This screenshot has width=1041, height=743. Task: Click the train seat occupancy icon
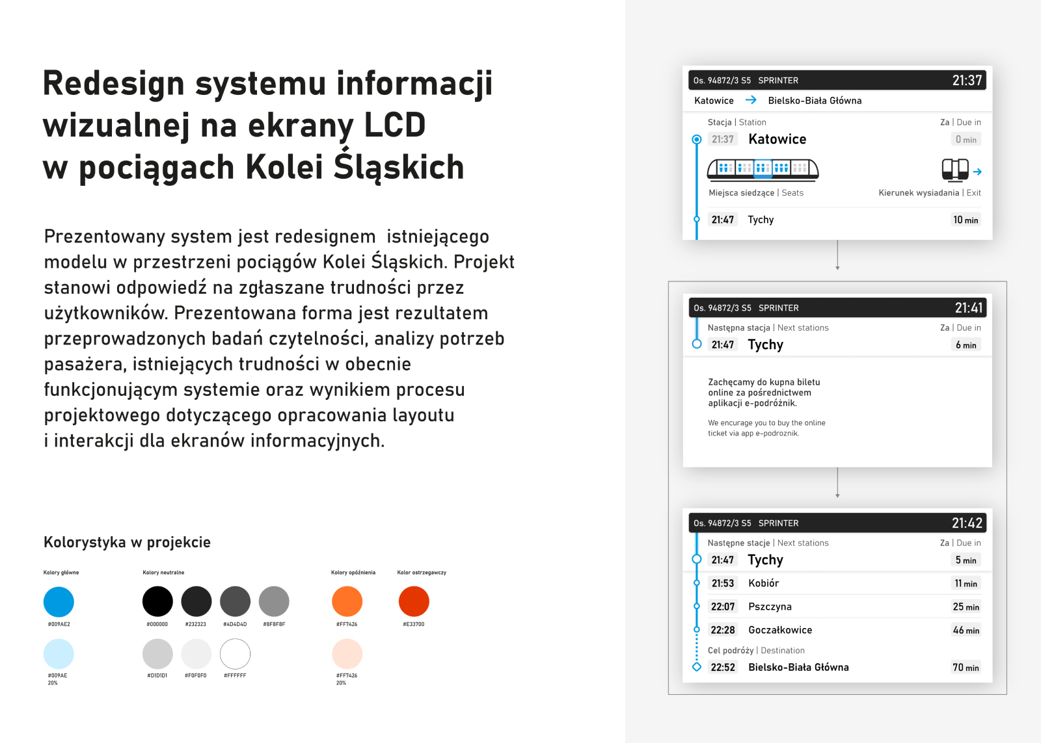[763, 169]
